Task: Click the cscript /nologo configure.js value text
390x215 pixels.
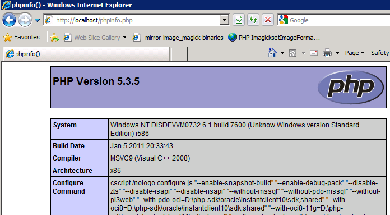Action: click(x=245, y=197)
